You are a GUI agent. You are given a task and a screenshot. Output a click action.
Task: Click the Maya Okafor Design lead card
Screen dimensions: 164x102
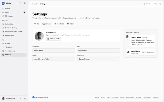point(141,52)
